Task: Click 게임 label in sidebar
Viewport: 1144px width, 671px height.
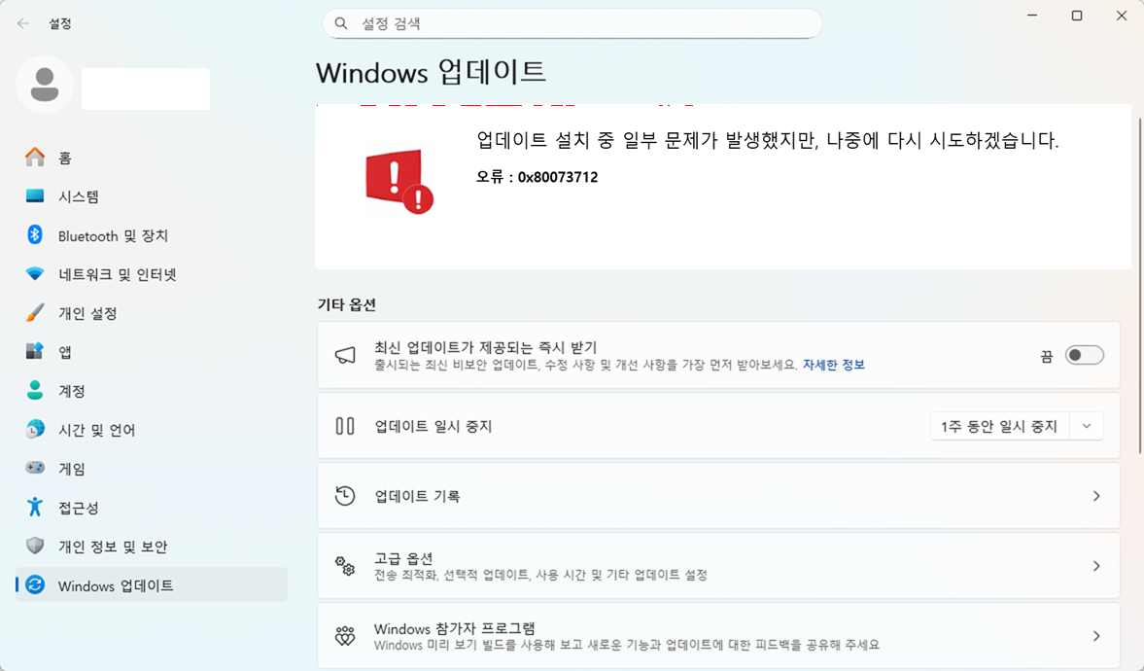Action: coord(72,469)
